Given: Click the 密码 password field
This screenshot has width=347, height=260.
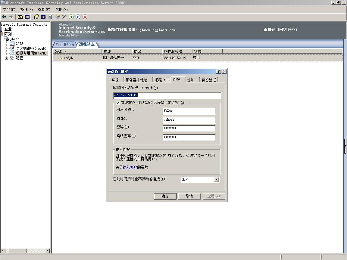Looking at the screenshot, I should pyautogui.click(x=189, y=128).
